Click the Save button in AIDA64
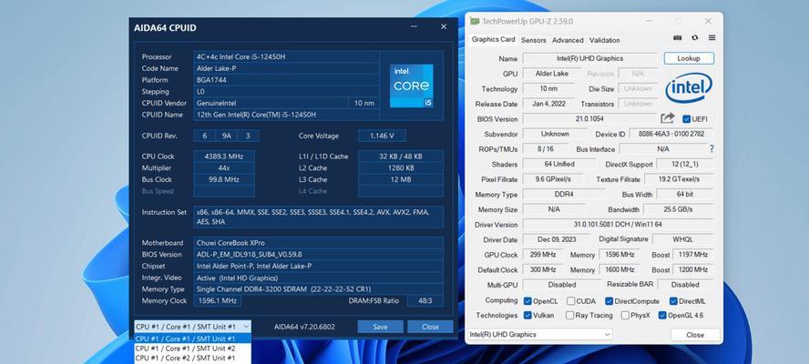Screen dimensions: 809x364 (380, 327)
